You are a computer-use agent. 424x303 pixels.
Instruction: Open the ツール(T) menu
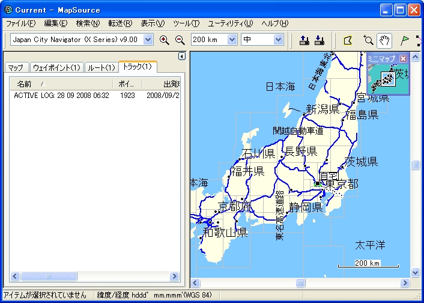(186, 23)
